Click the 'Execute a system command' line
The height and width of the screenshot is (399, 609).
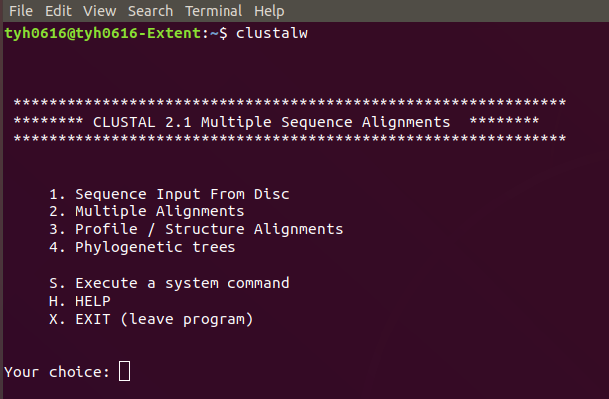169,283
